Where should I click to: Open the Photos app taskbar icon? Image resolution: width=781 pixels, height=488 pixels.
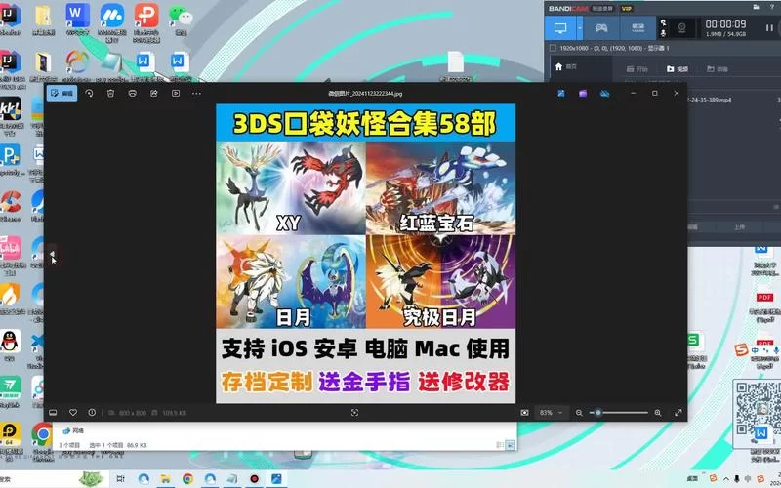(276, 479)
